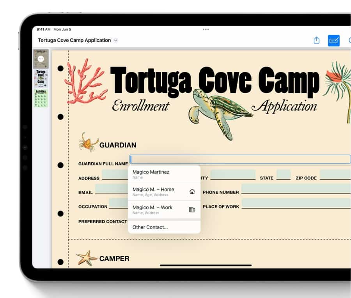The image size is (351, 298).
Task: Click the house icon beside Home contact
Action: coord(192,192)
